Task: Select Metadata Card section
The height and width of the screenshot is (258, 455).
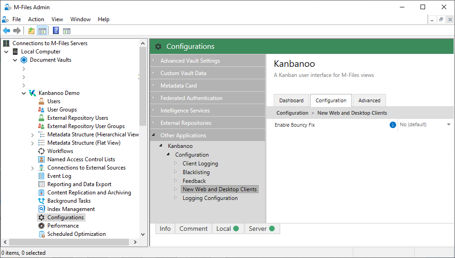Action: 207,85
